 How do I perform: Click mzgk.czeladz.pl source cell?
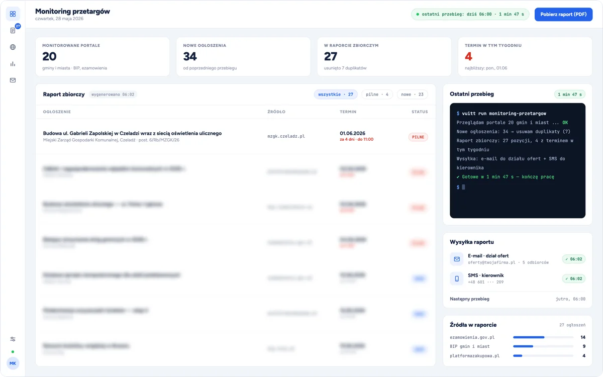click(286, 136)
